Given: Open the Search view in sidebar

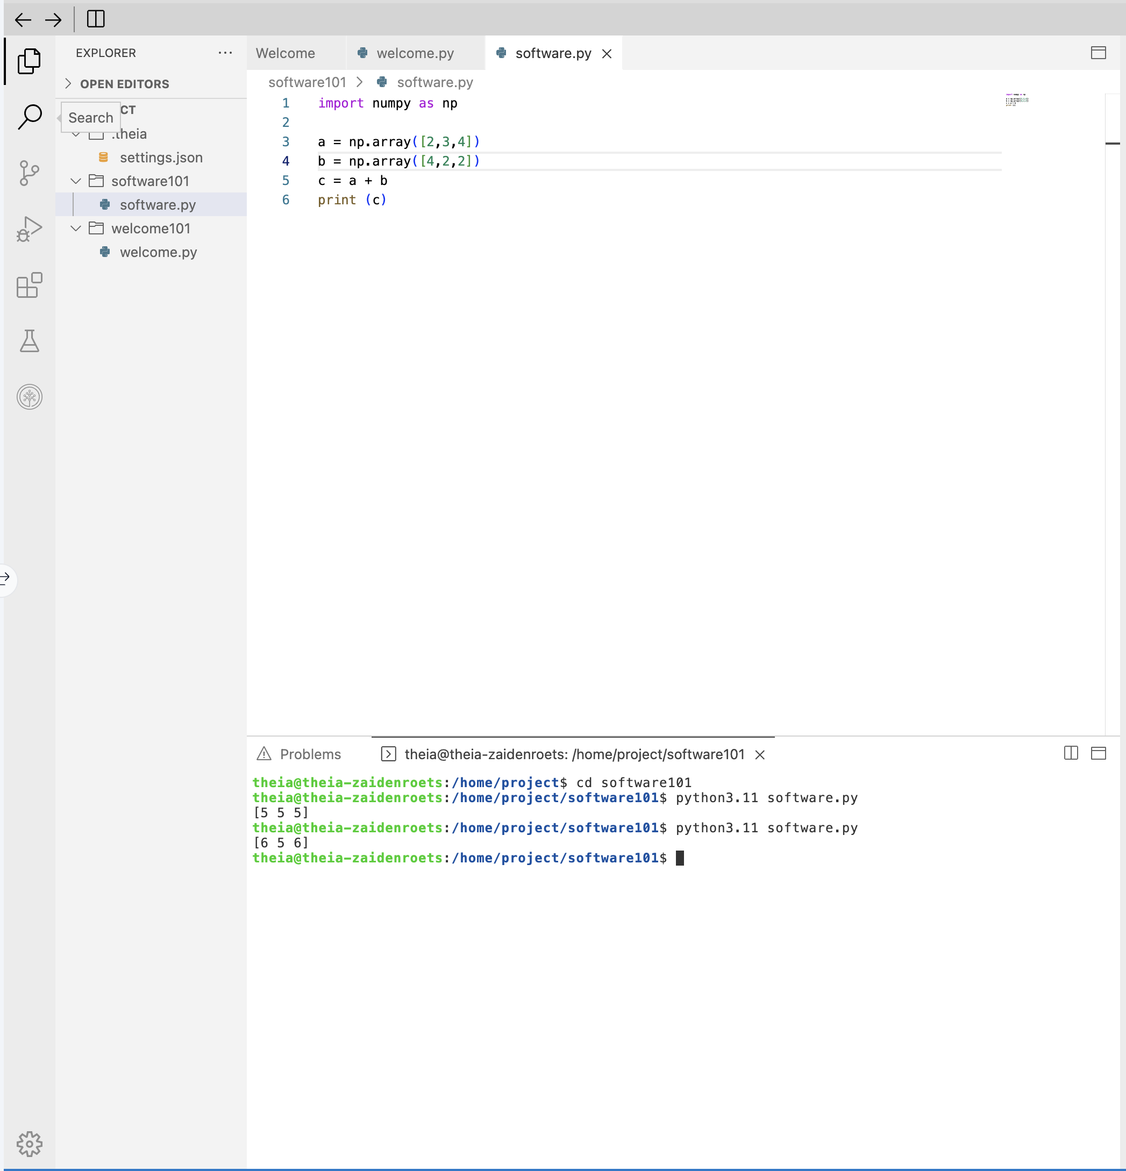Looking at the screenshot, I should [29, 117].
